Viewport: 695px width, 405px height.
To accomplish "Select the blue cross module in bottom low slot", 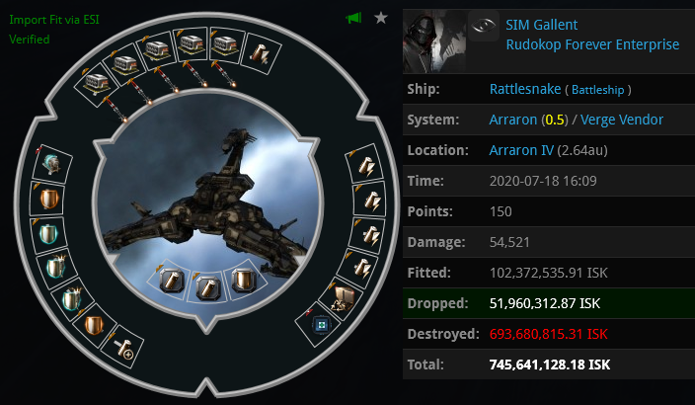I will click(322, 326).
